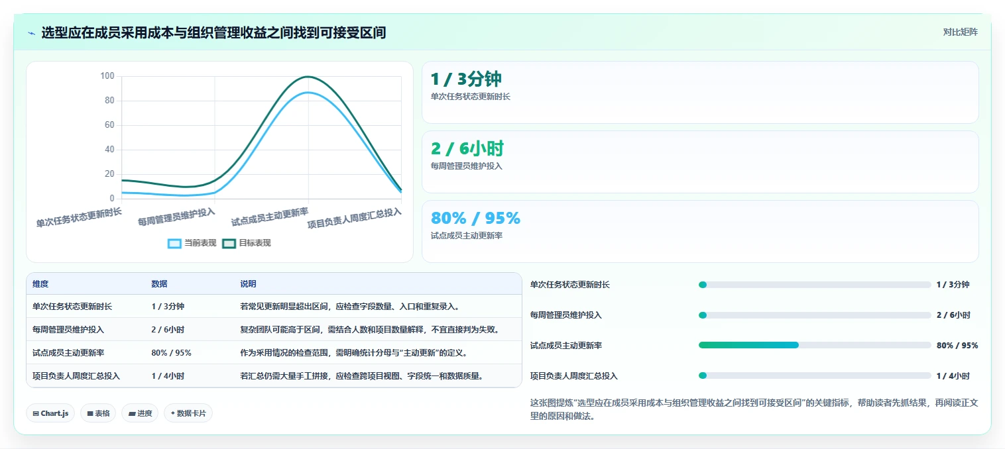
Task: Click the 项目负责人周度汇总投入 progress bar
Action: tap(815, 375)
